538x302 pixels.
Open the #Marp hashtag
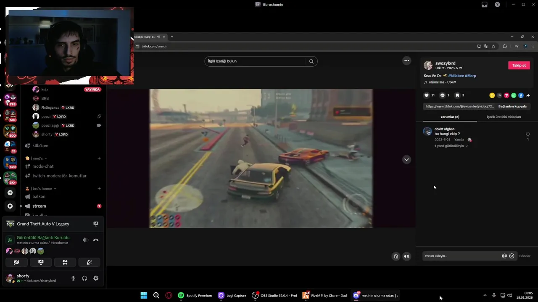[471, 76]
